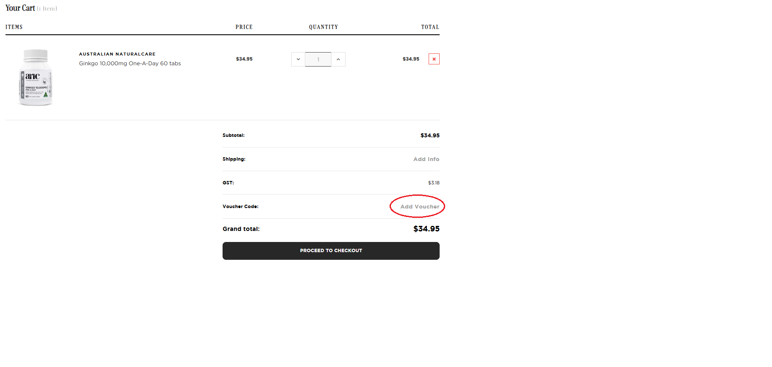Open Ginkgo 10,000mg One-A-Day 60 tabs link
The width and height of the screenshot is (772, 367).
130,64
